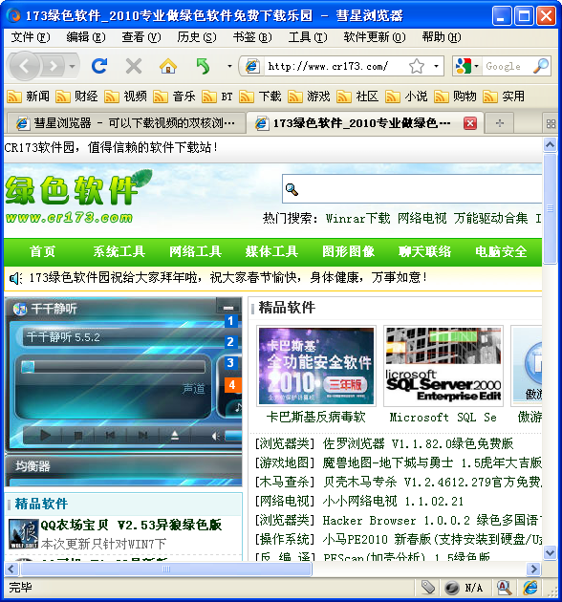Open 聊天联络 category in navigation bar
The height and width of the screenshot is (602, 562).
pos(424,252)
